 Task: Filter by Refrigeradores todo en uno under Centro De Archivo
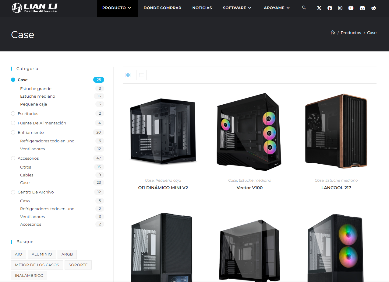pos(47,209)
